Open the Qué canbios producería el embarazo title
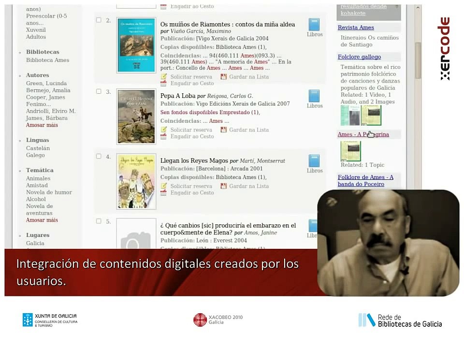 pos(228,229)
